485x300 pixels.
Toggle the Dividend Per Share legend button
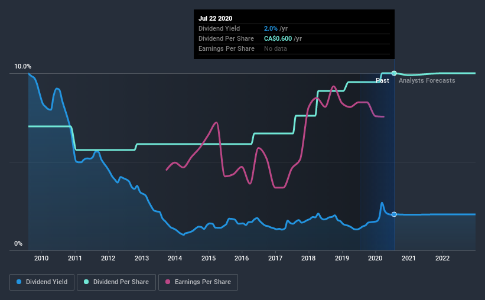pyautogui.click(x=116, y=282)
